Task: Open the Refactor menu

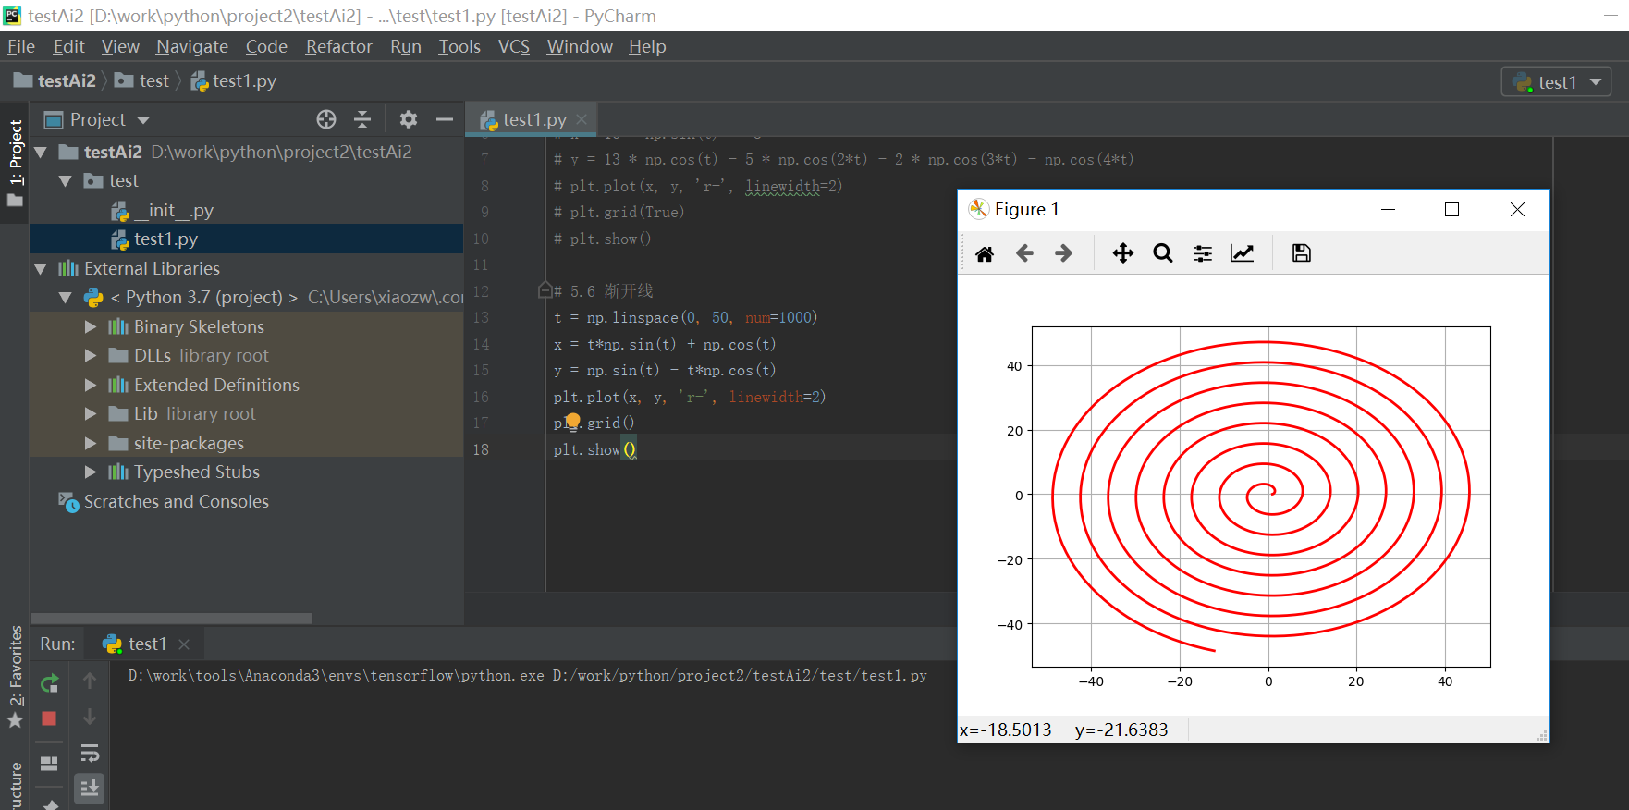Action: [x=338, y=46]
